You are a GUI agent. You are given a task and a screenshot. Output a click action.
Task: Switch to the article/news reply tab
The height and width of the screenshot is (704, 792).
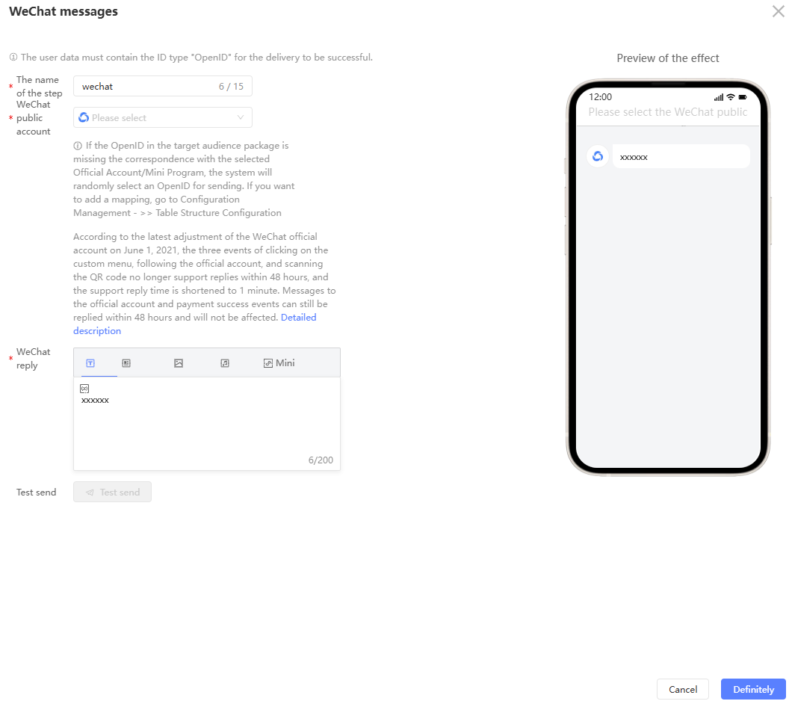pyautogui.click(x=126, y=363)
